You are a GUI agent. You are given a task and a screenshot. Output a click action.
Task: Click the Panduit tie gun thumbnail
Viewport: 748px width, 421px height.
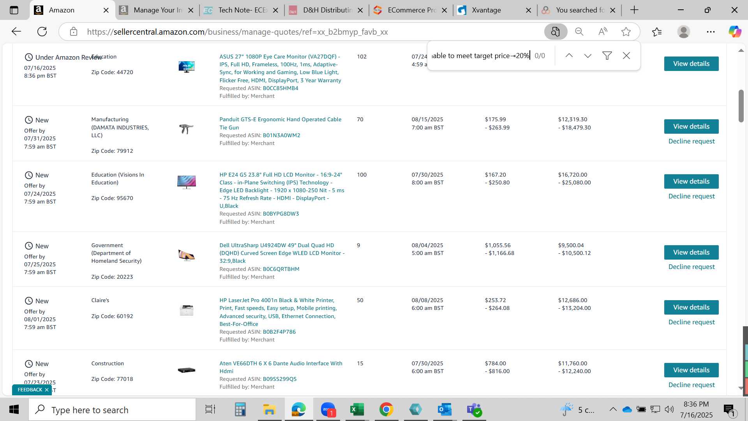coord(186,128)
